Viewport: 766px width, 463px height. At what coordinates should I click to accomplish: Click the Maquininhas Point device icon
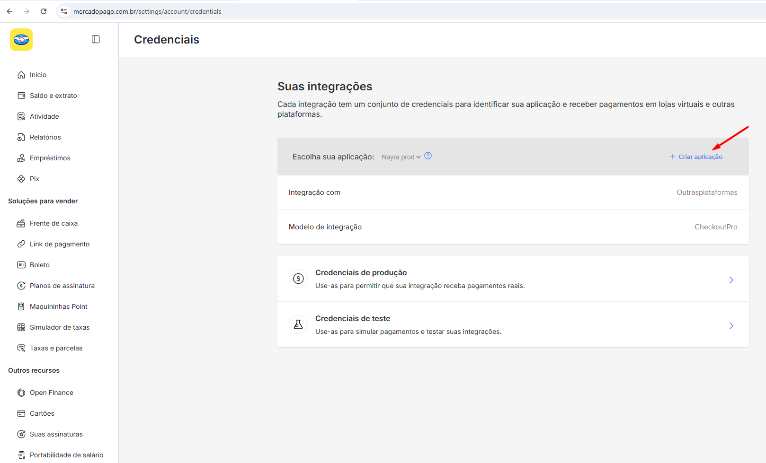pyautogui.click(x=21, y=306)
